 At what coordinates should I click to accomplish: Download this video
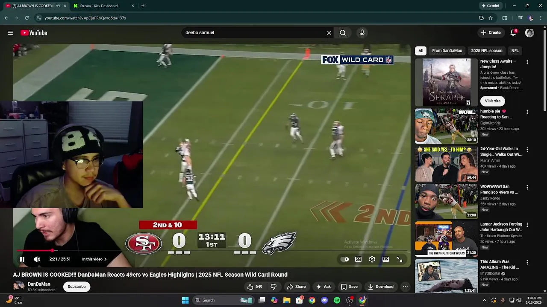click(x=381, y=287)
